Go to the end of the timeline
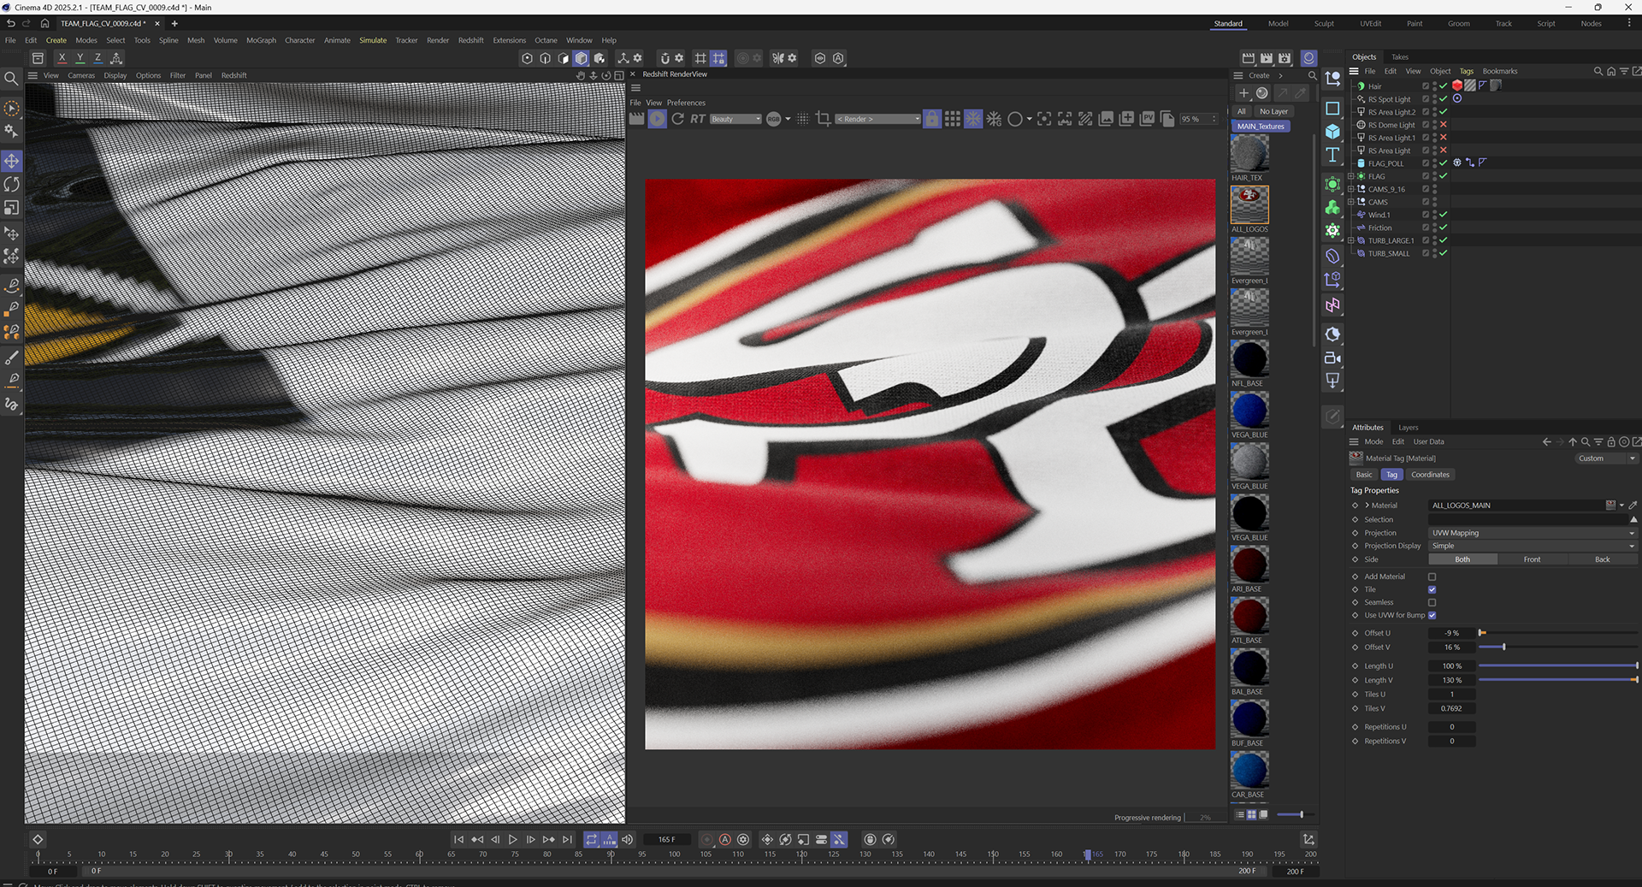Image resolution: width=1642 pixels, height=887 pixels. 567,840
